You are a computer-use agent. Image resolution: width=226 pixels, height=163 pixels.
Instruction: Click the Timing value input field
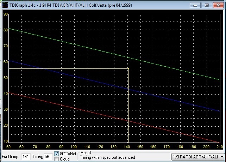tap(48, 156)
